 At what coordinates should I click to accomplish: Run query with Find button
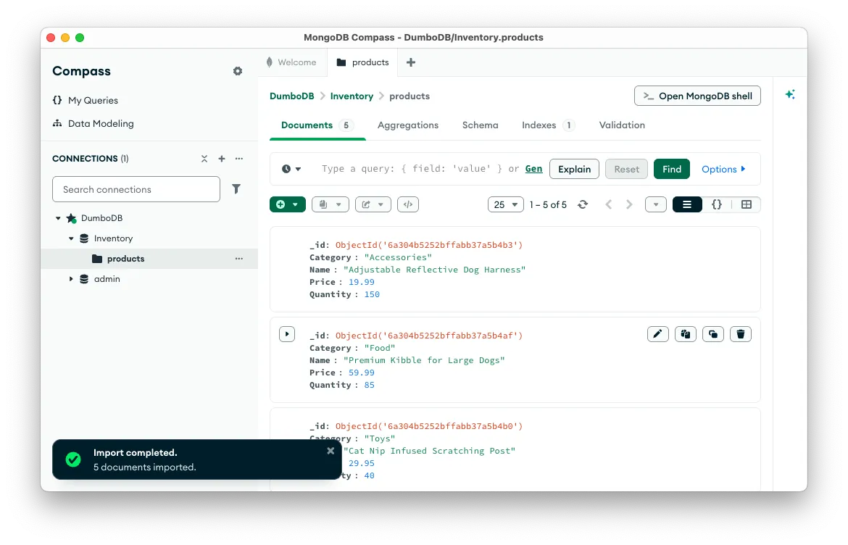click(672, 170)
